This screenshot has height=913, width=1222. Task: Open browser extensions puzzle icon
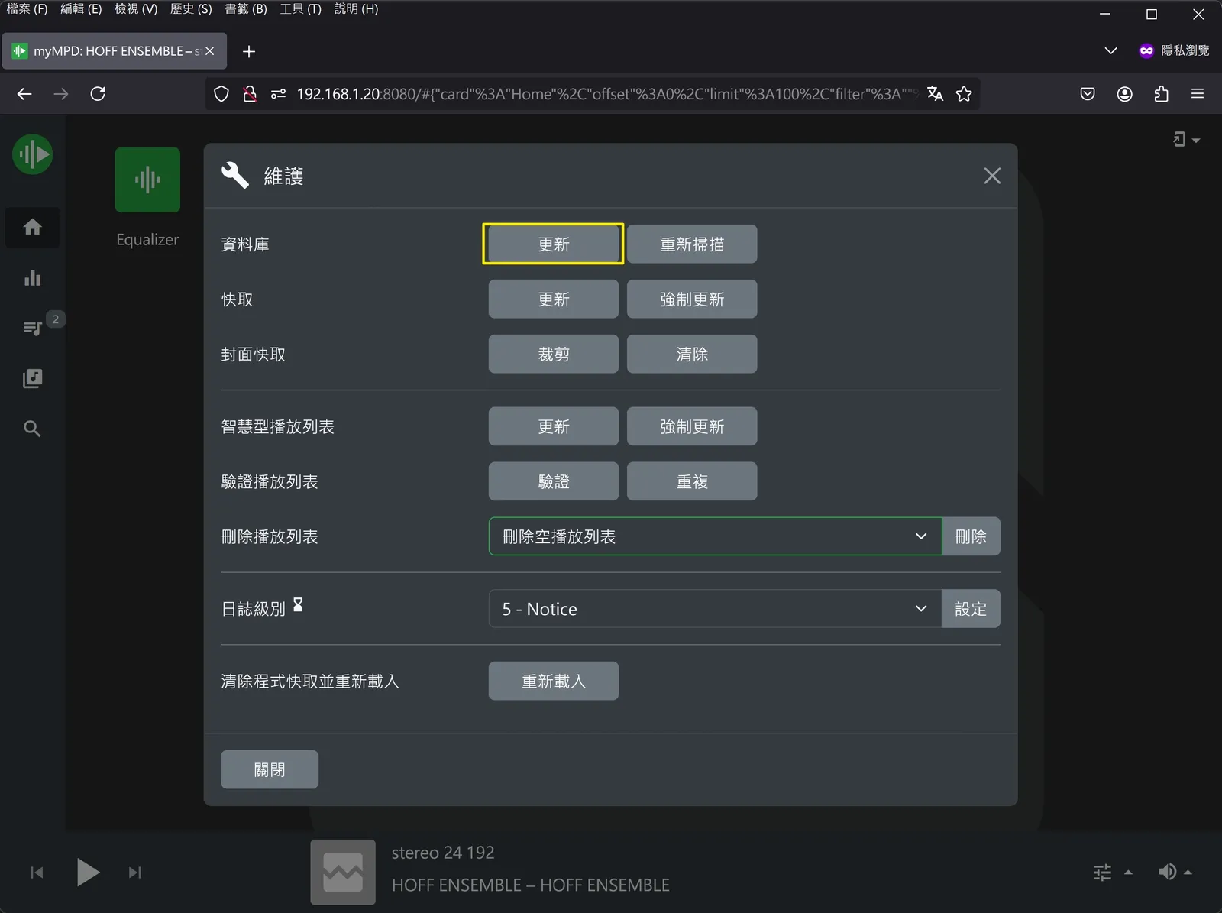pyautogui.click(x=1161, y=94)
